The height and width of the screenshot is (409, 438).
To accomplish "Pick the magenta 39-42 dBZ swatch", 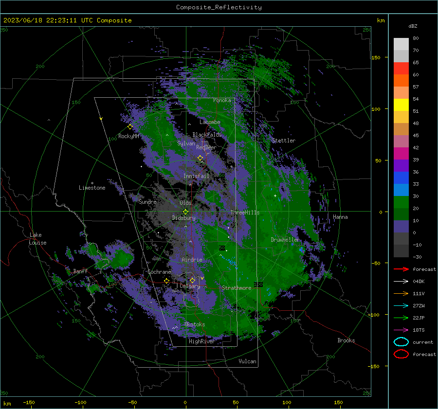I will [x=401, y=153].
